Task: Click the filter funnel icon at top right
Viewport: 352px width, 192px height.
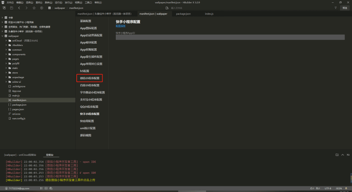Action: 336,8
